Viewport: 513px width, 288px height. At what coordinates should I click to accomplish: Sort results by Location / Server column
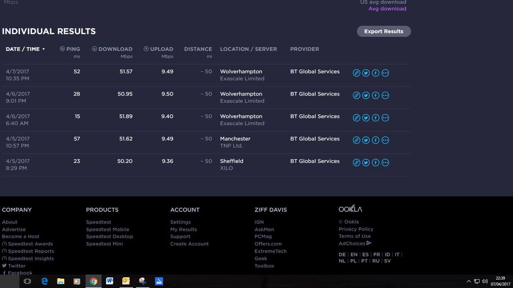point(248,49)
